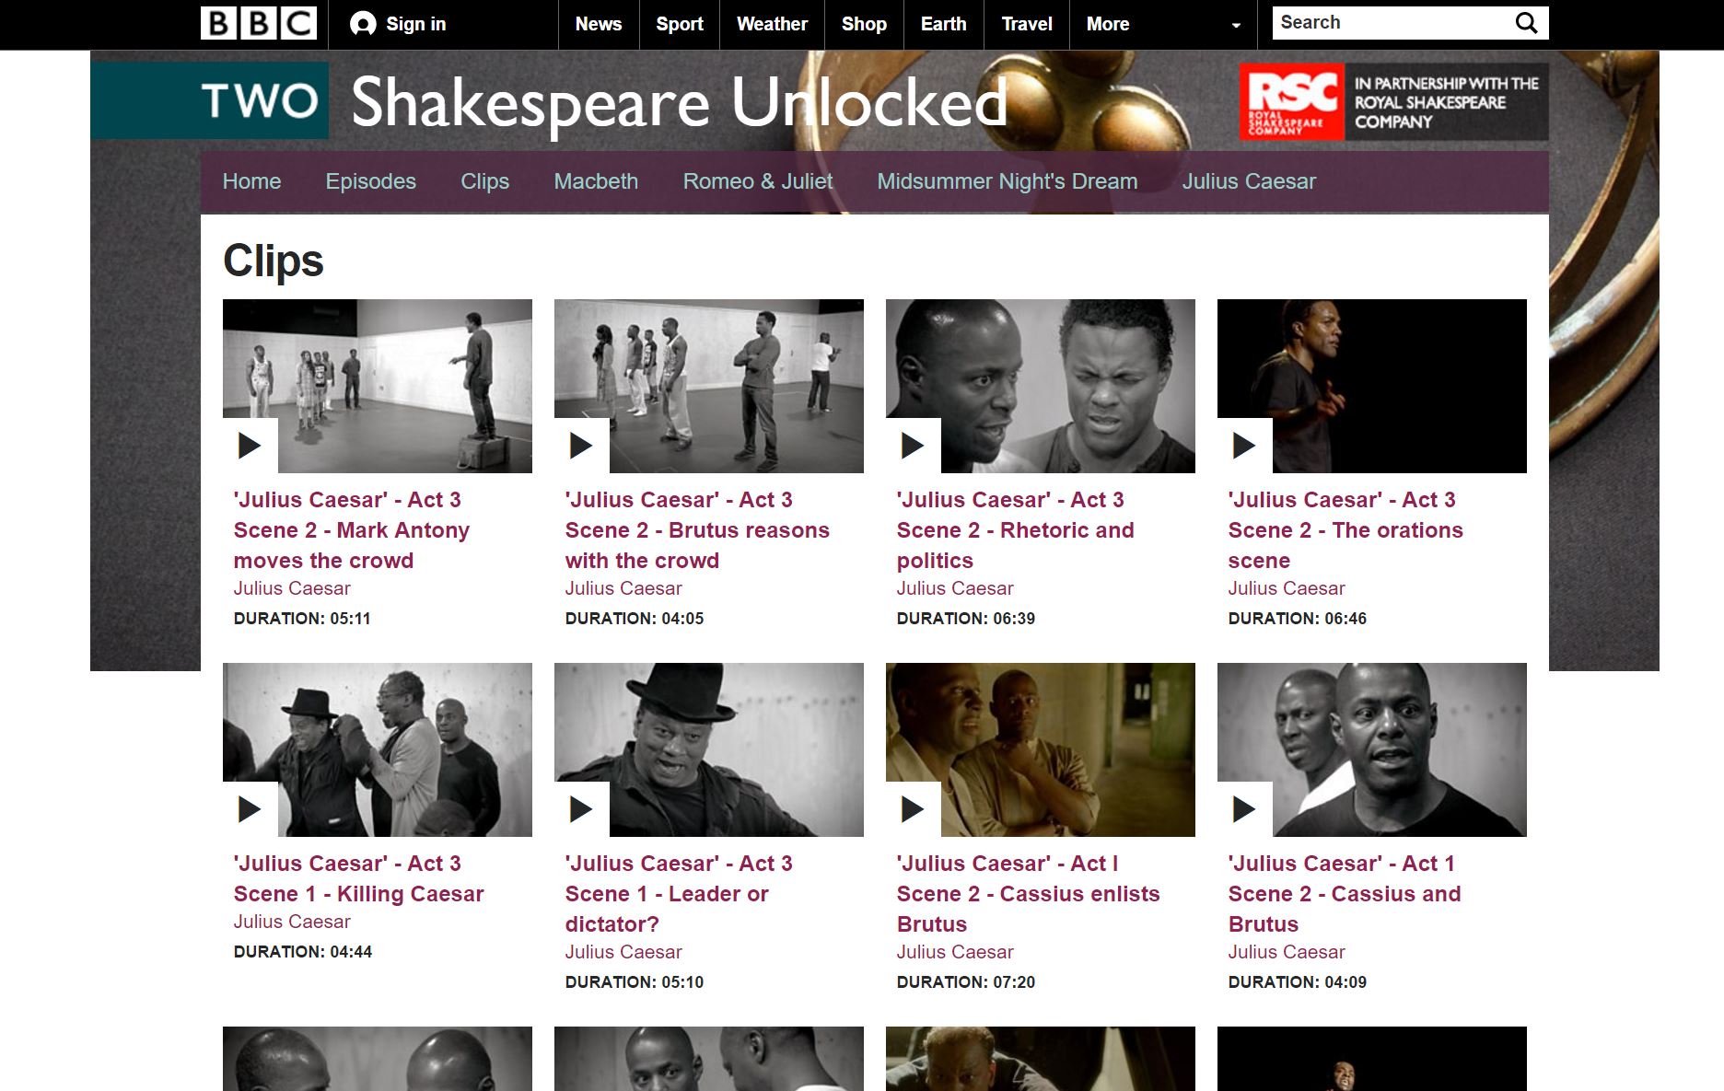Click 'DURATION: 07:20' text

coord(966,982)
